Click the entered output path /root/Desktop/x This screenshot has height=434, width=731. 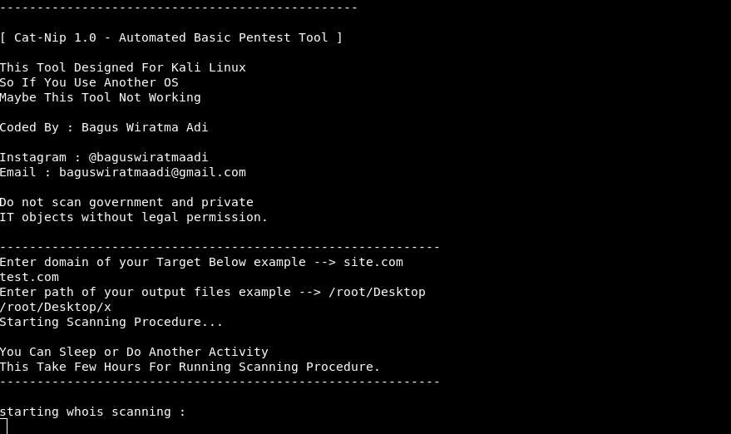(x=56, y=307)
